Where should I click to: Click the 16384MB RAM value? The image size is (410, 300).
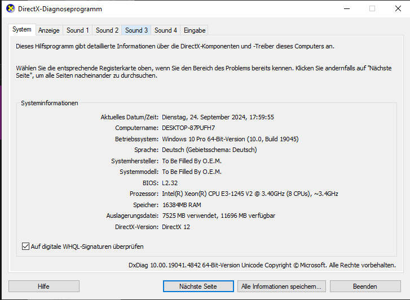coord(182,205)
